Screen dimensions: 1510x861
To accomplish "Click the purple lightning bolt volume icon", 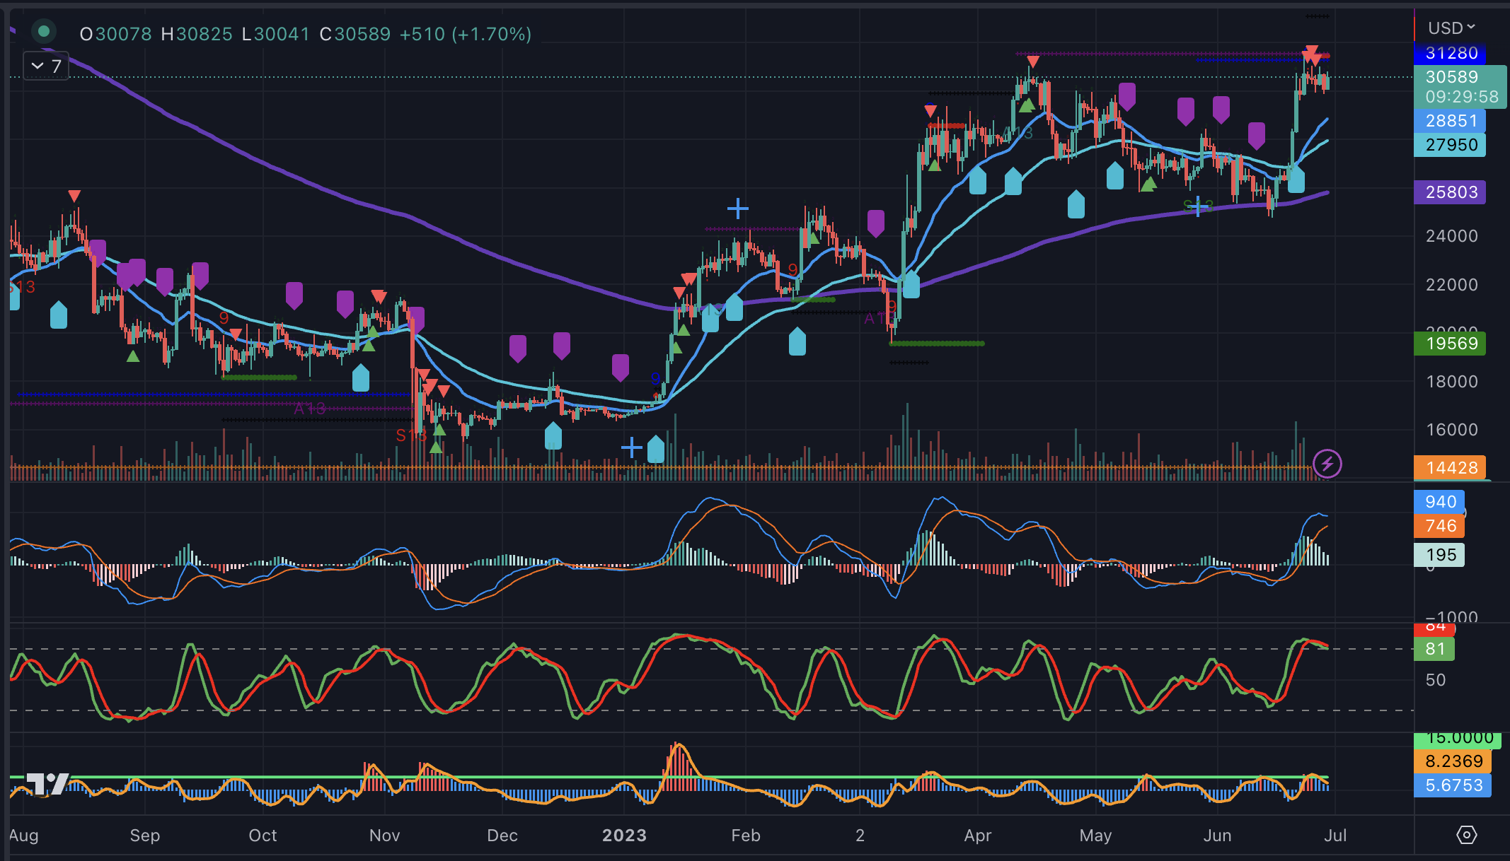I will [1327, 464].
